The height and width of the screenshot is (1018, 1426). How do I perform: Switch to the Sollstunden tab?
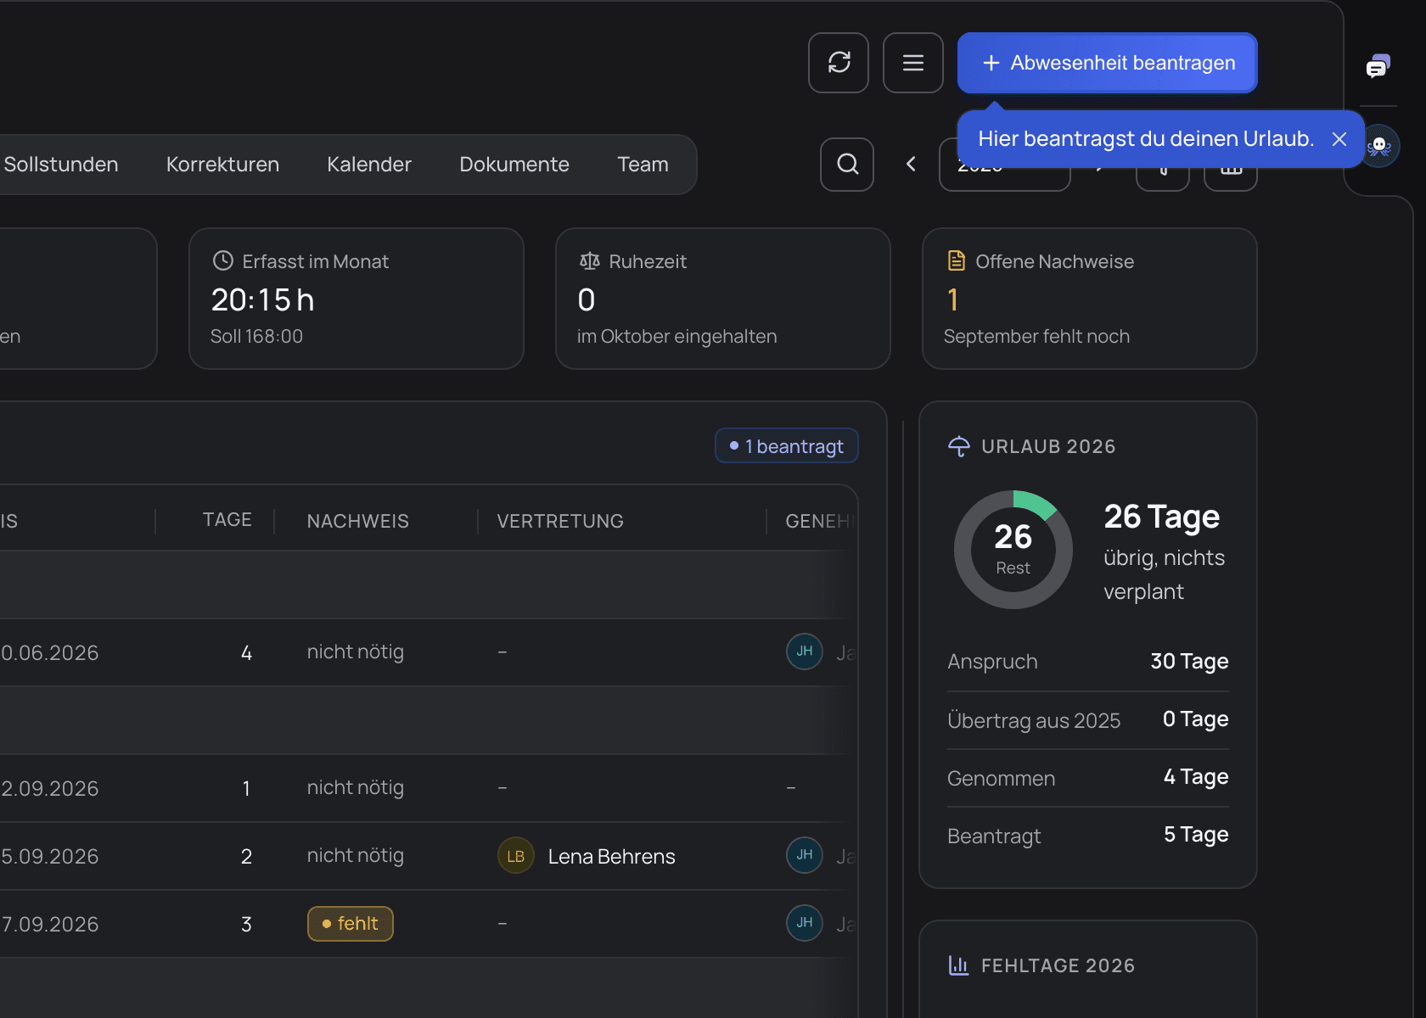[x=61, y=165]
